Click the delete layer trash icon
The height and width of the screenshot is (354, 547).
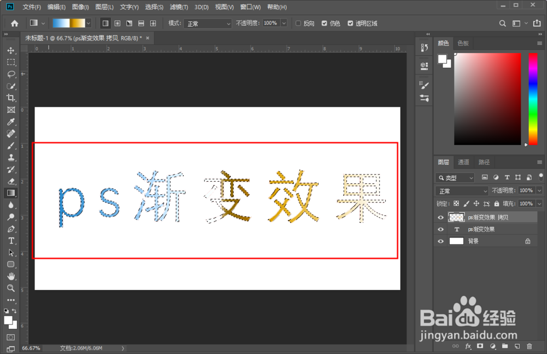pos(529,346)
